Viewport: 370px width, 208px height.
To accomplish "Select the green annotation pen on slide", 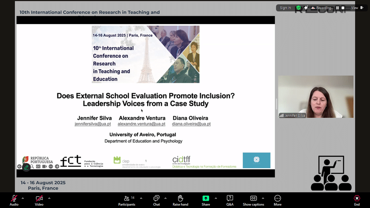I will (26, 167).
